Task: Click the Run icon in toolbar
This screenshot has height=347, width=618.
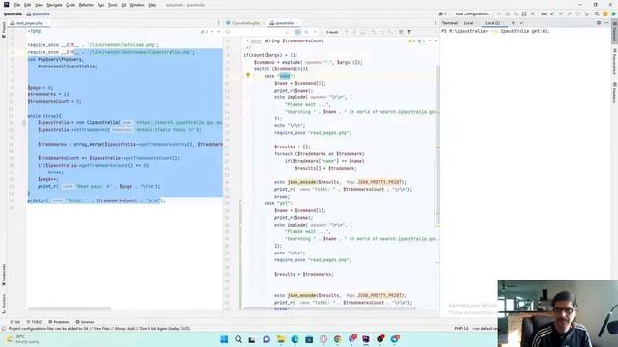Action: (499, 14)
